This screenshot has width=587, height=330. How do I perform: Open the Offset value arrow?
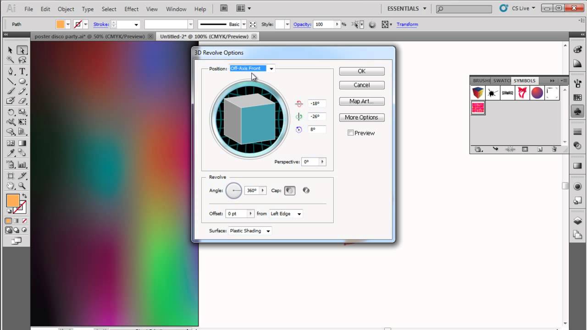click(250, 214)
